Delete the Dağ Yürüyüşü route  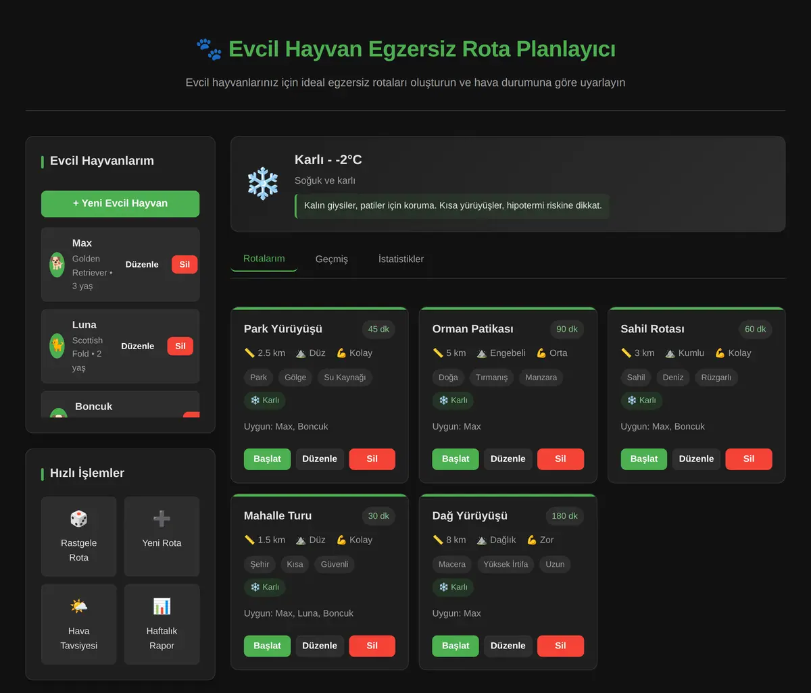click(561, 646)
